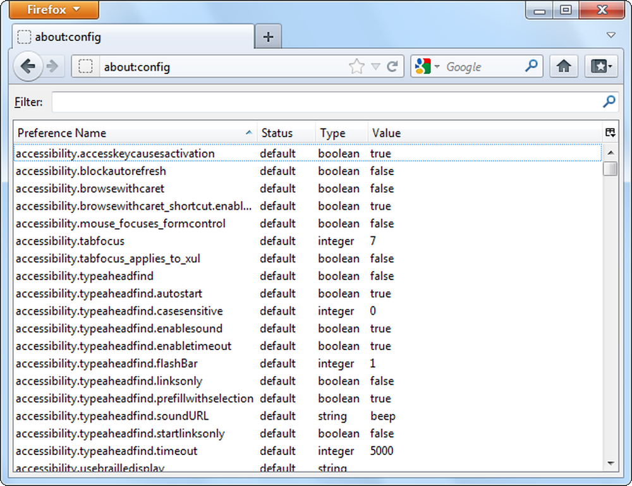Image resolution: width=632 pixels, height=486 pixels.
Task: Open a new tab with plus button
Action: pyautogui.click(x=268, y=37)
